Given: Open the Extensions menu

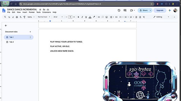Looking at the screenshot, I should (x=47, y=12).
